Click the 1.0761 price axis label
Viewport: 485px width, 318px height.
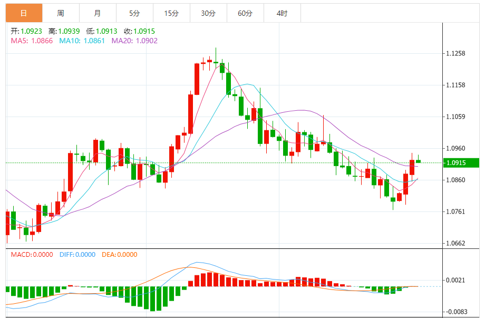[x=455, y=211]
